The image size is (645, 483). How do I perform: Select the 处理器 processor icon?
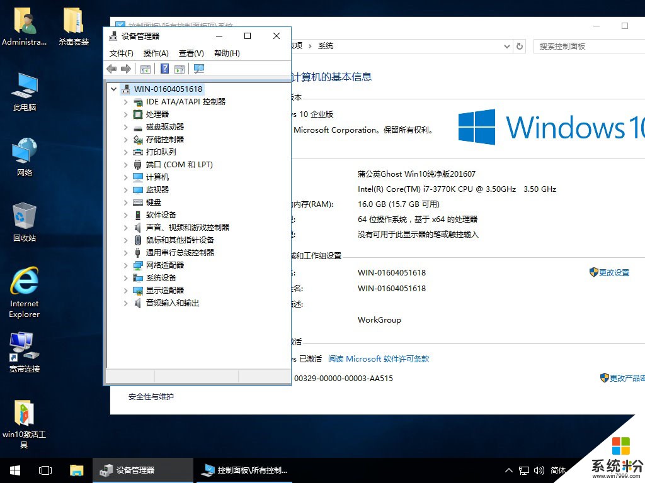tap(138, 114)
